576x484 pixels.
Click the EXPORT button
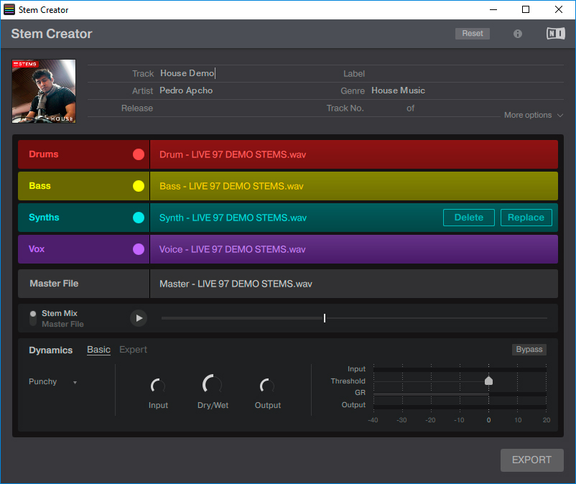point(531,460)
